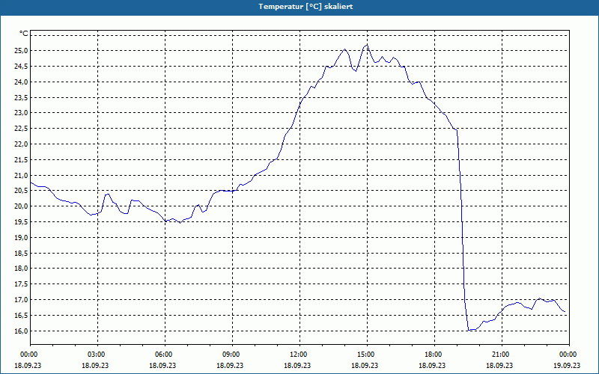The image size is (599, 374).
Task: Select the 18.09.23 date under 18:00
Action: click(432, 365)
